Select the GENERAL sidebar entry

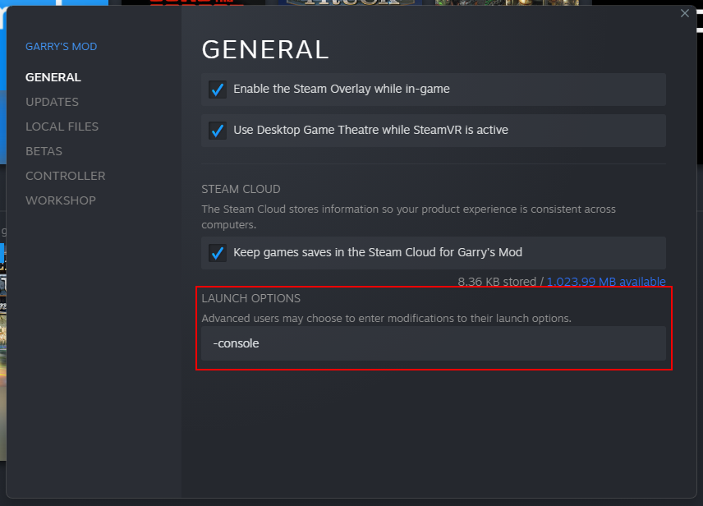click(x=53, y=77)
